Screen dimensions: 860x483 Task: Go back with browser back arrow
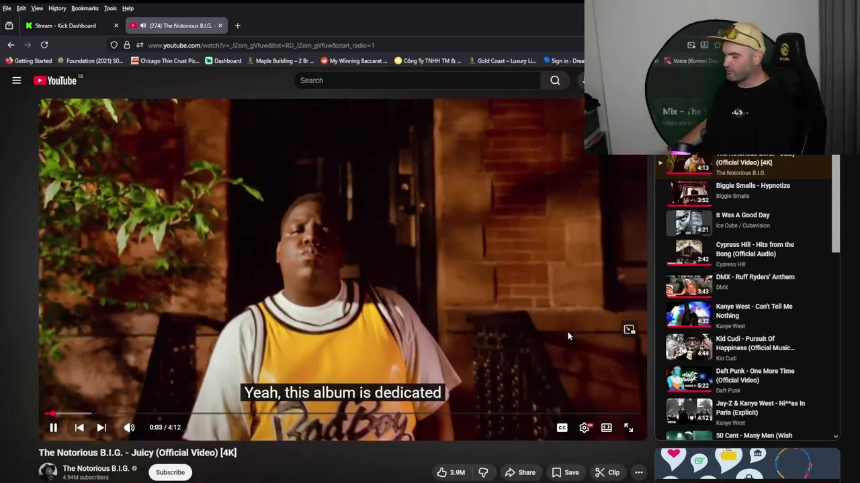11,45
